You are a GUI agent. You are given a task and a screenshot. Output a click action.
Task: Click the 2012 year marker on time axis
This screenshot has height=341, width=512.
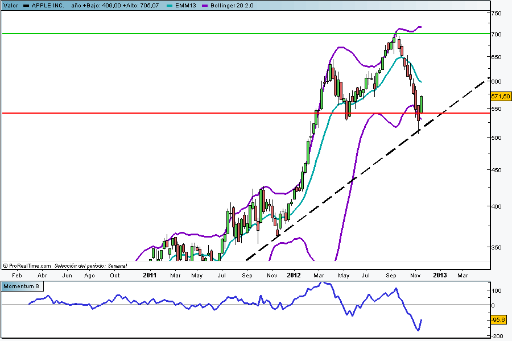(x=294, y=275)
